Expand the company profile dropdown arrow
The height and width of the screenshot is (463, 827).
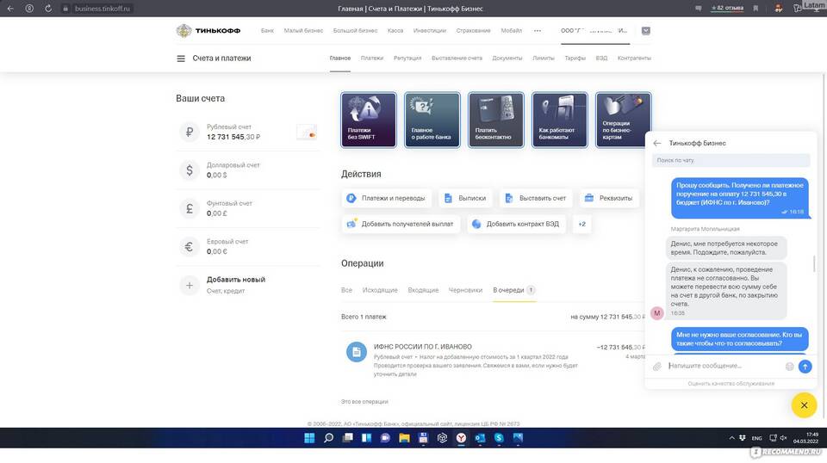click(x=646, y=30)
